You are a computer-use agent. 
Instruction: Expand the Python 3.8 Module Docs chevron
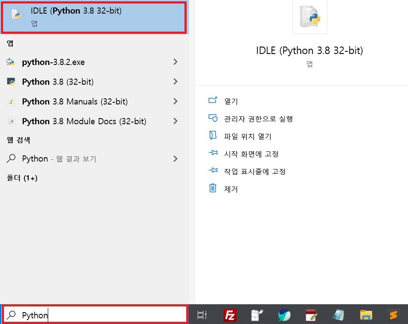pyautogui.click(x=175, y=121)
